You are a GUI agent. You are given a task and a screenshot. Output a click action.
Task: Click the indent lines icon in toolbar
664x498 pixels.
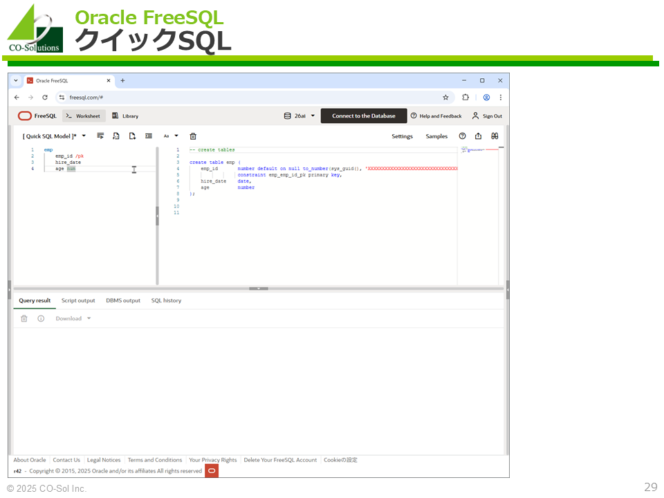(149, 136)
